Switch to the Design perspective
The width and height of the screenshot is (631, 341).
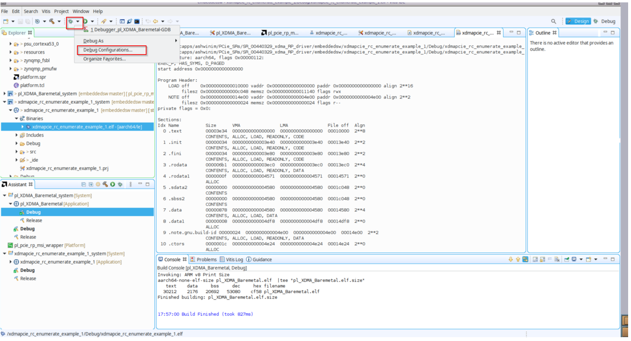tap(578, 21)
